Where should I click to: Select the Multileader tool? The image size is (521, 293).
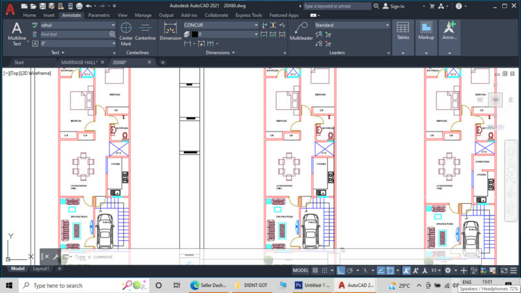301,31
